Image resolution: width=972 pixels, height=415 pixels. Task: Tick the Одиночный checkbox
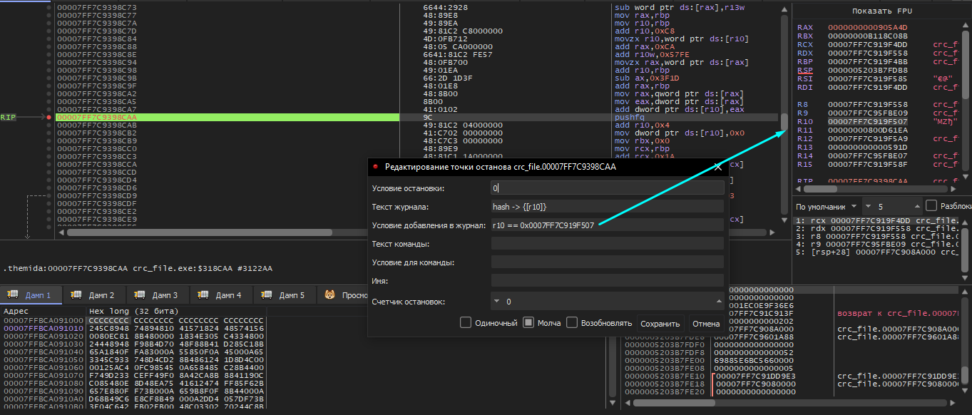click(466, 322)
